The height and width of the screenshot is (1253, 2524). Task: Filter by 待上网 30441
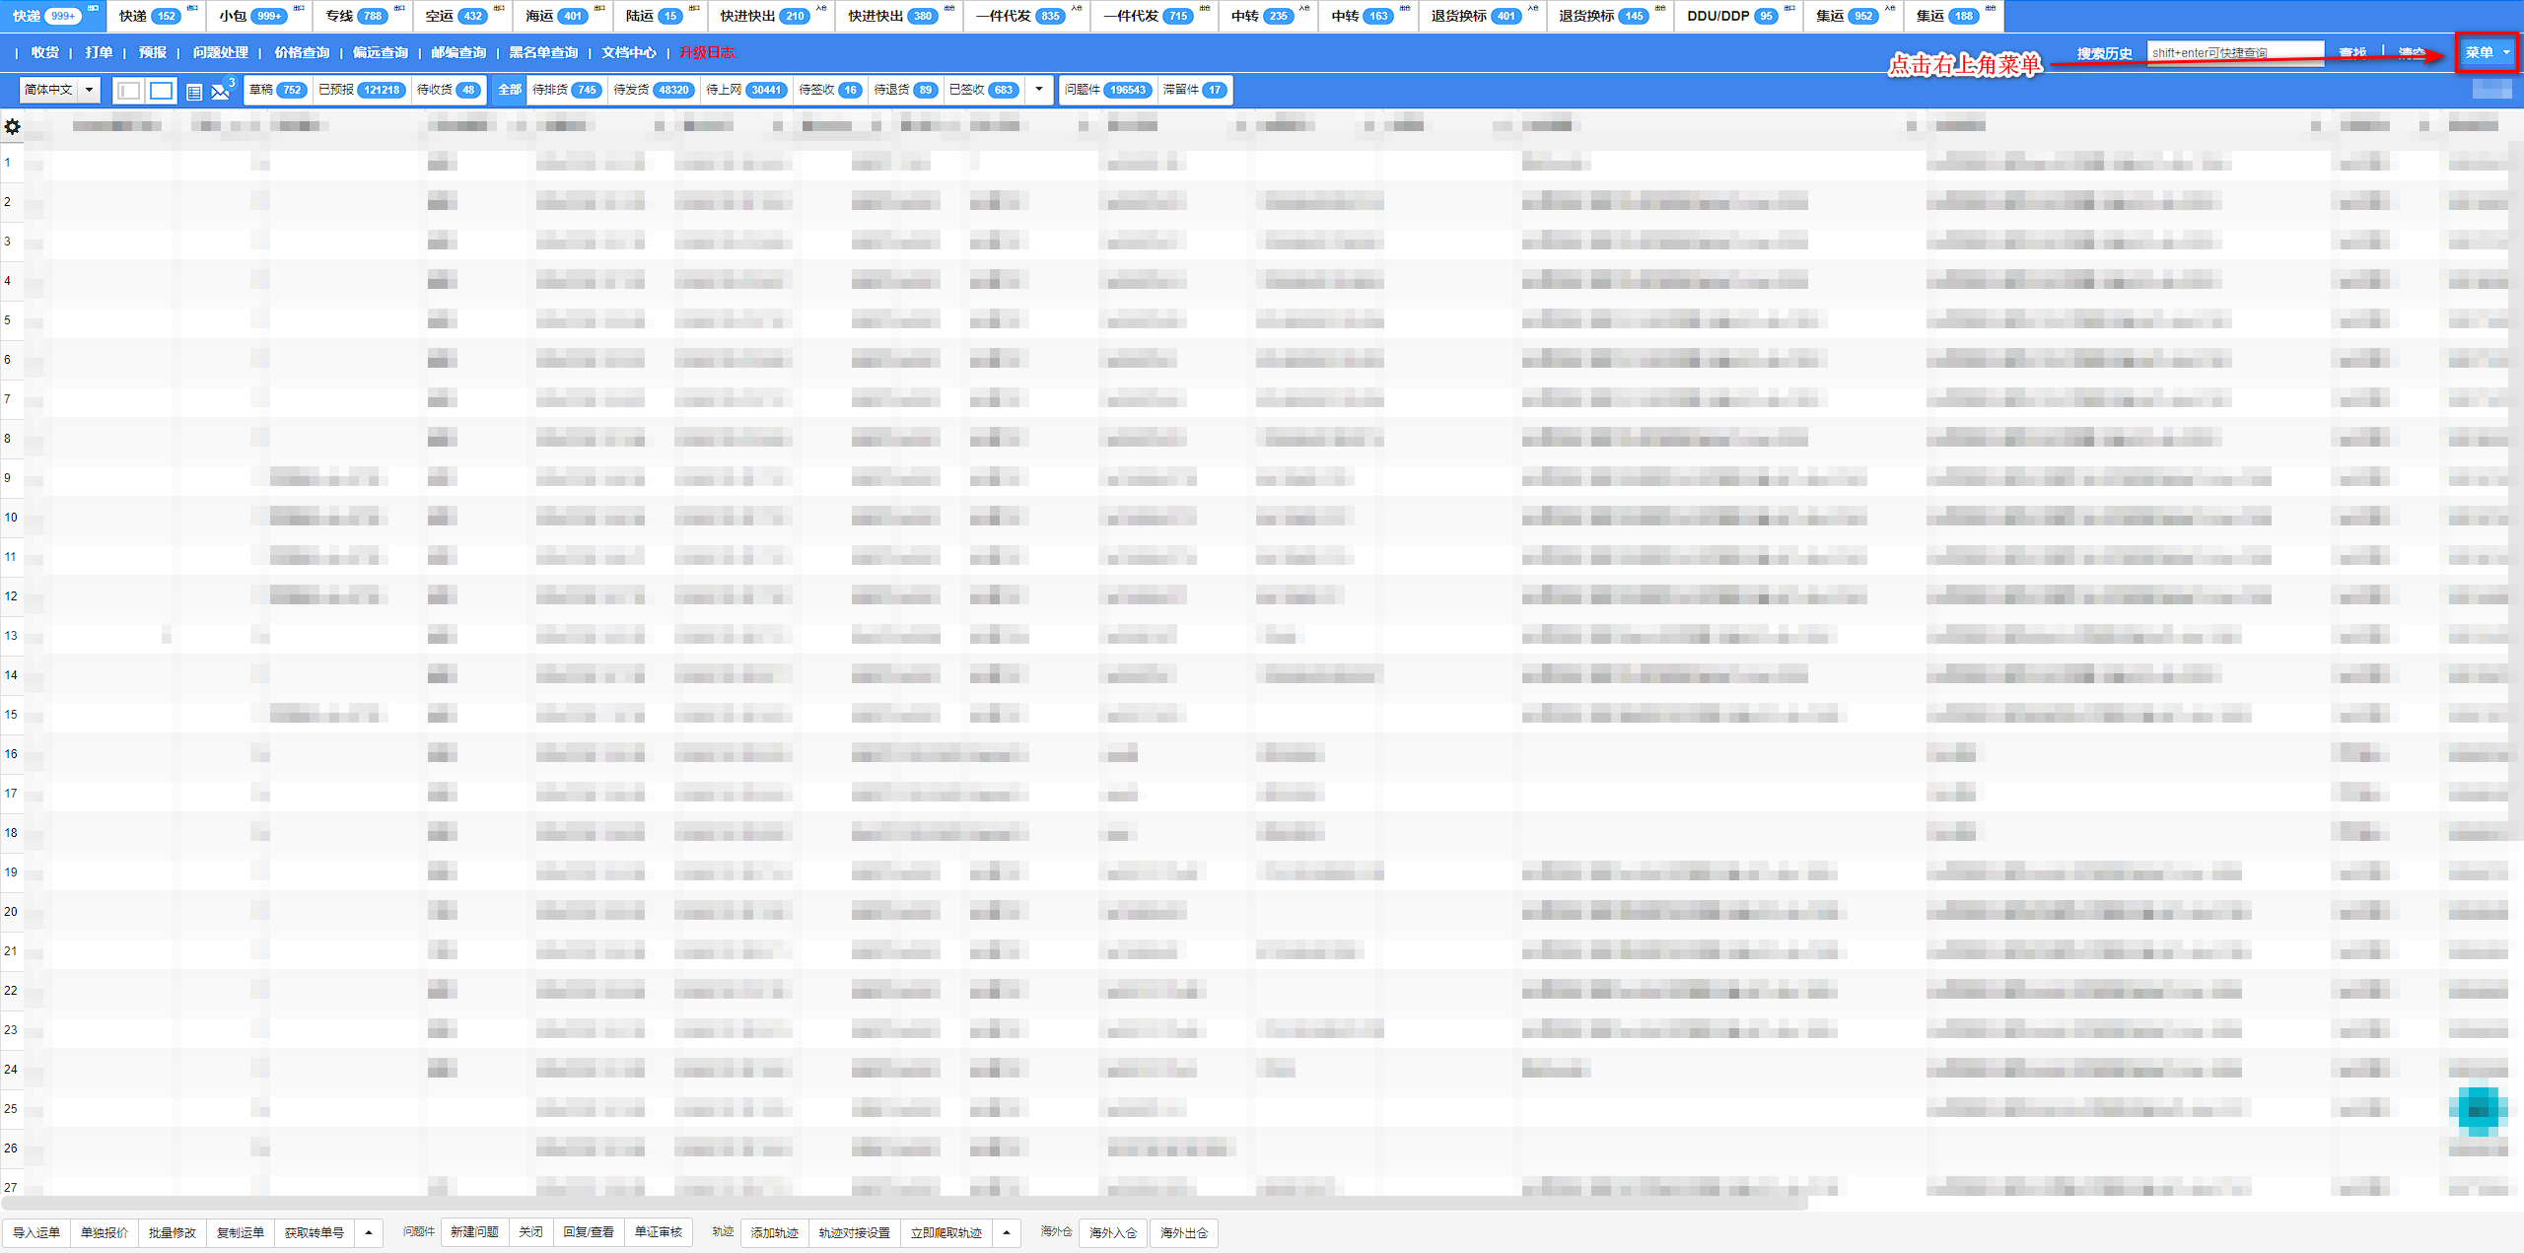click(x=746, y=90)
